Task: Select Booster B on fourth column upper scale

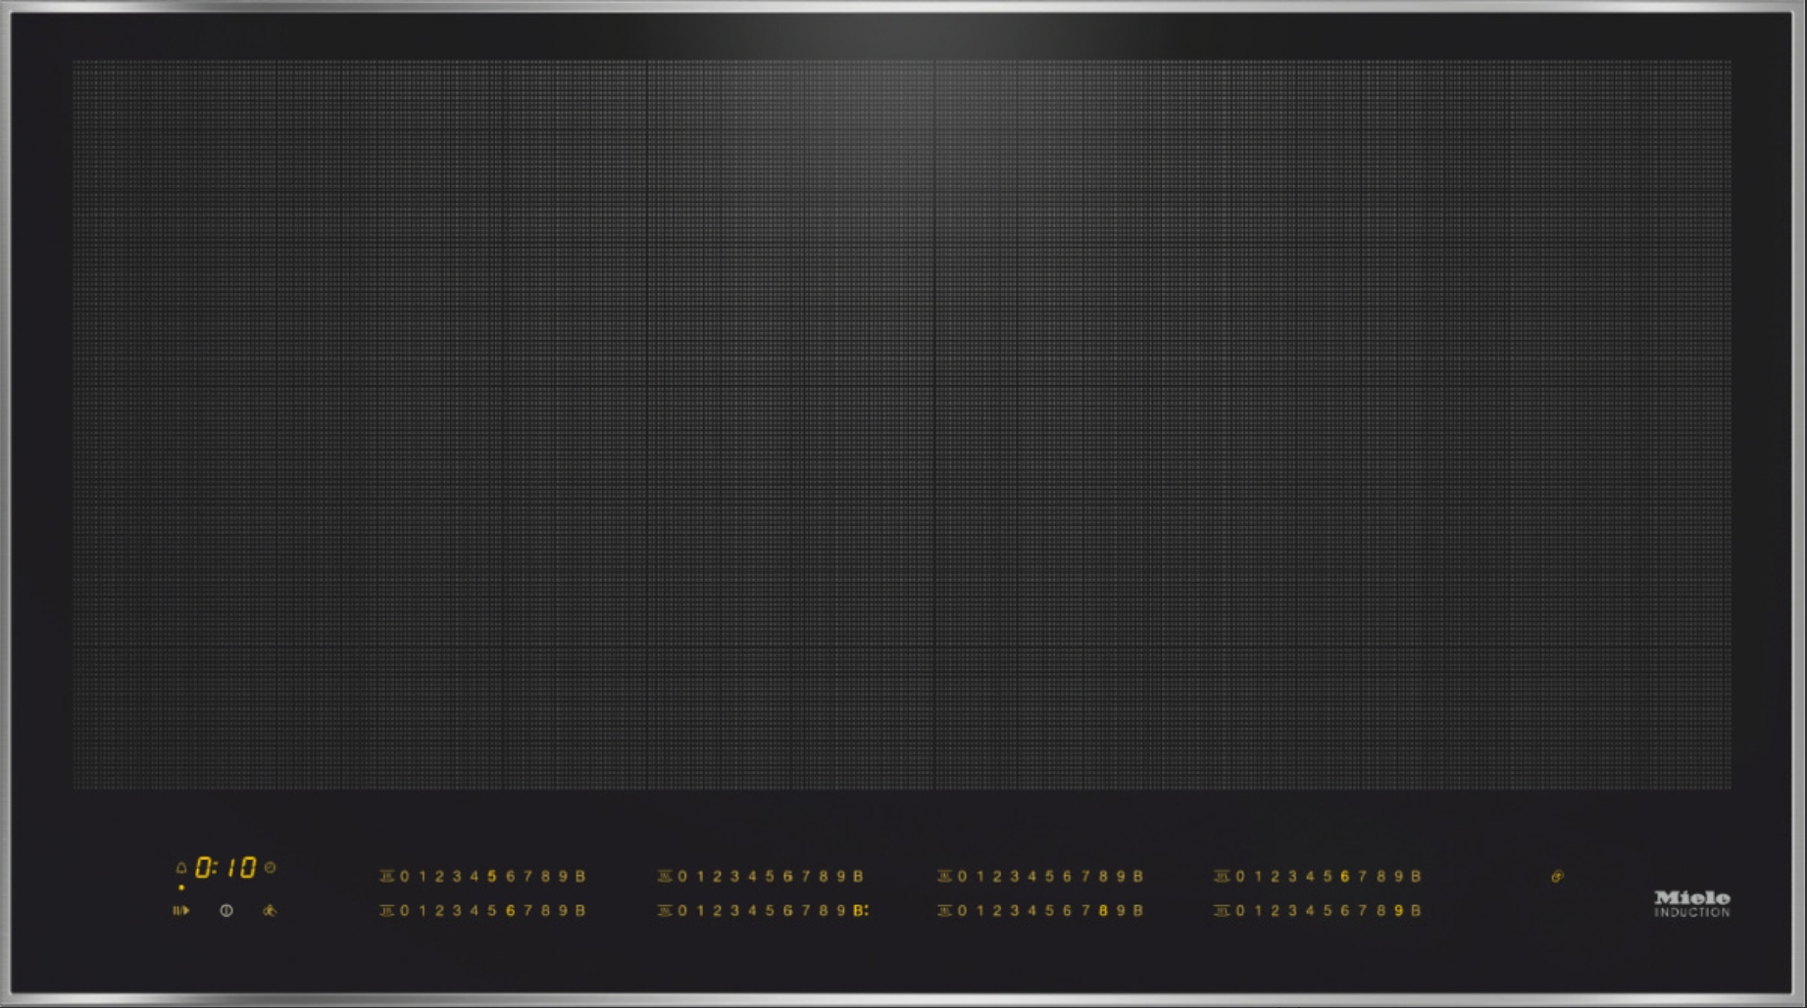Action: (x=1416, y=877)
